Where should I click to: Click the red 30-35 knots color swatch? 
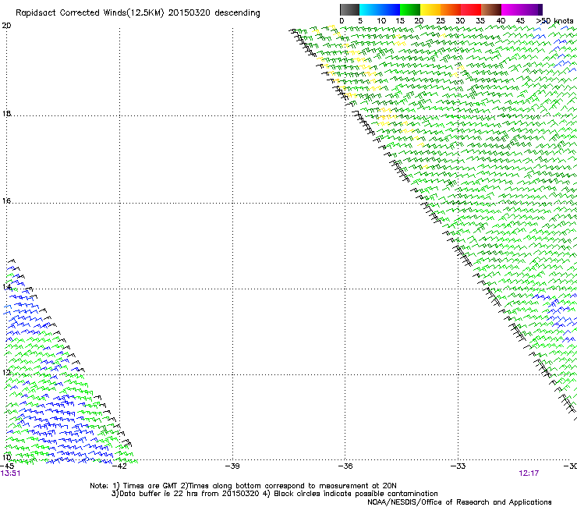click(471, 9)
